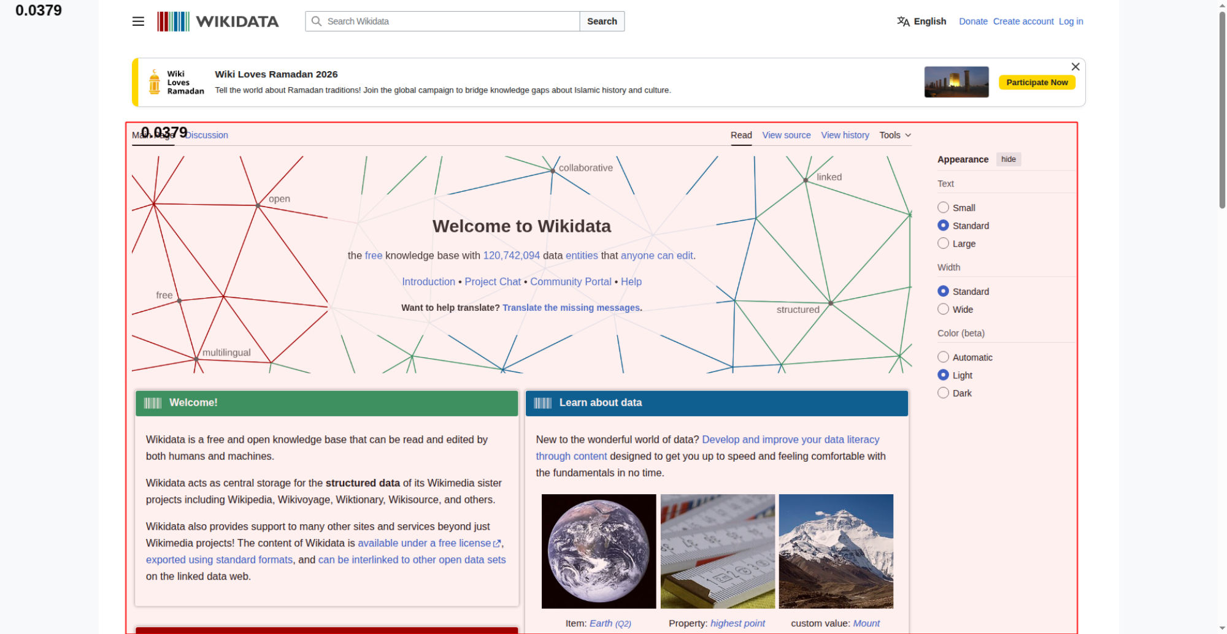1227x634 pixels.
Task: Select Small text size option
Action: point(943,208)
